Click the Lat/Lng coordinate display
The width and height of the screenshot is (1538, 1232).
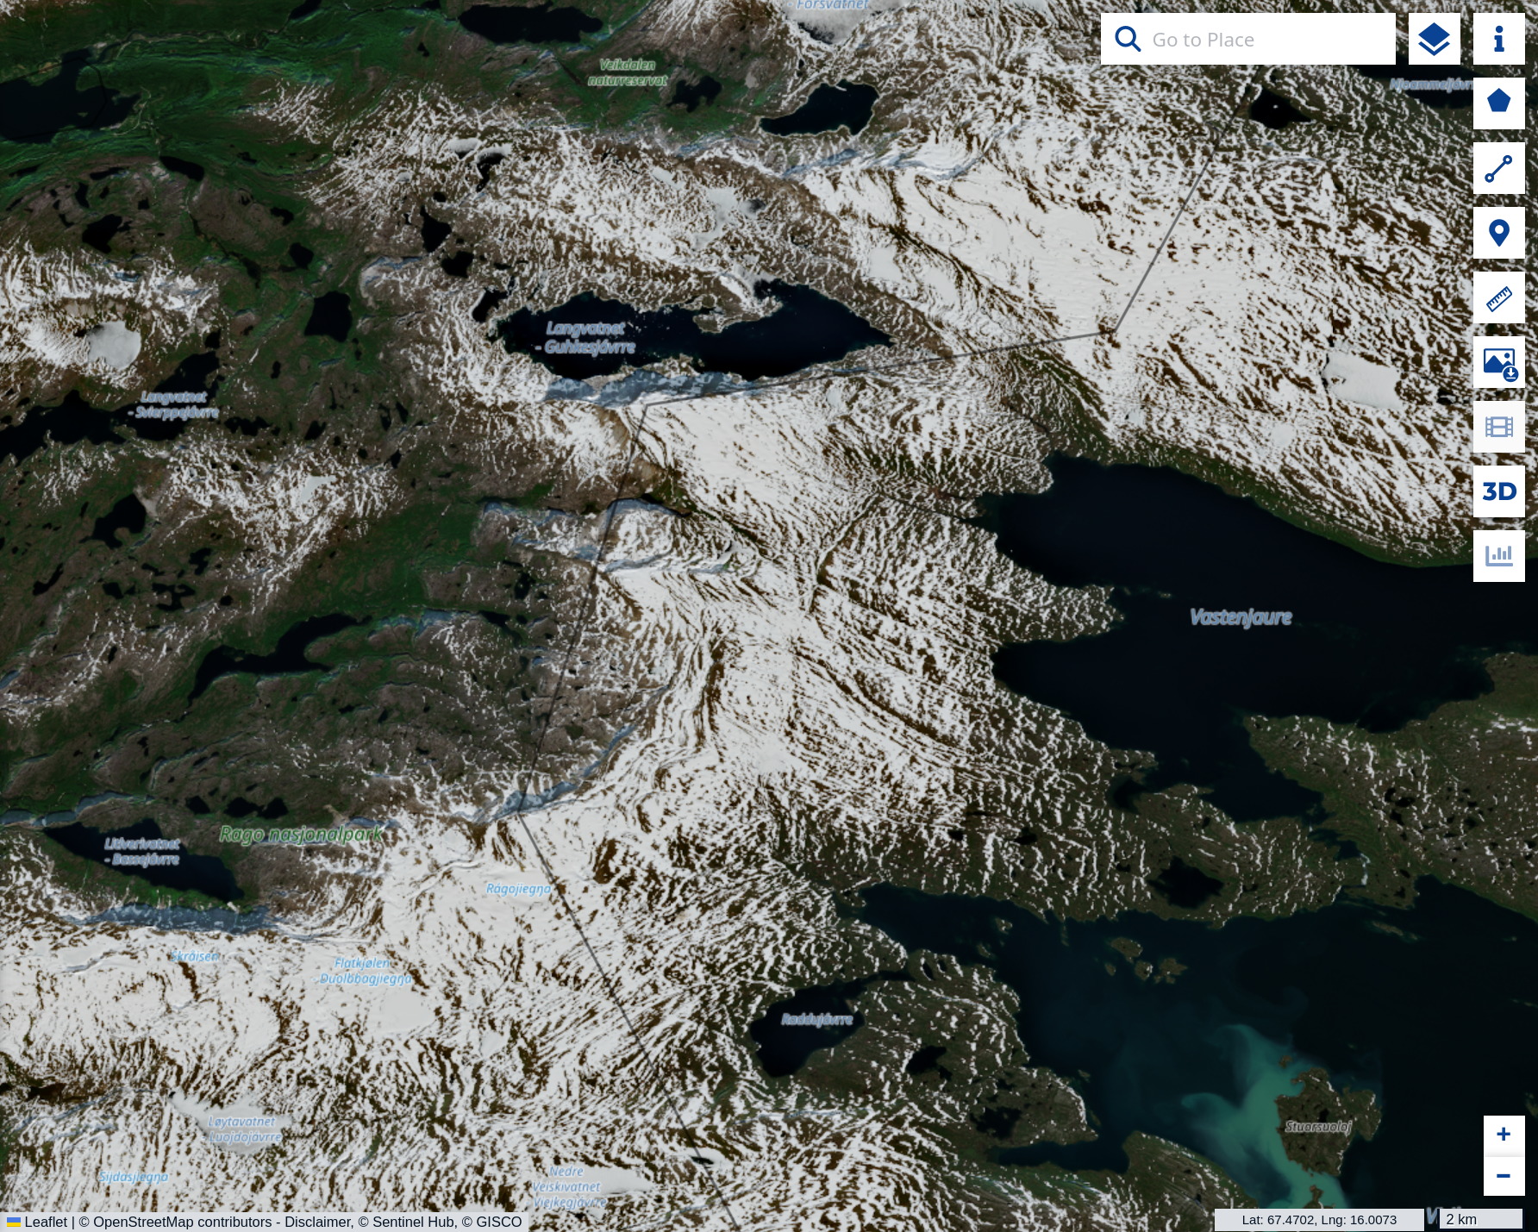[1317, 1220]
